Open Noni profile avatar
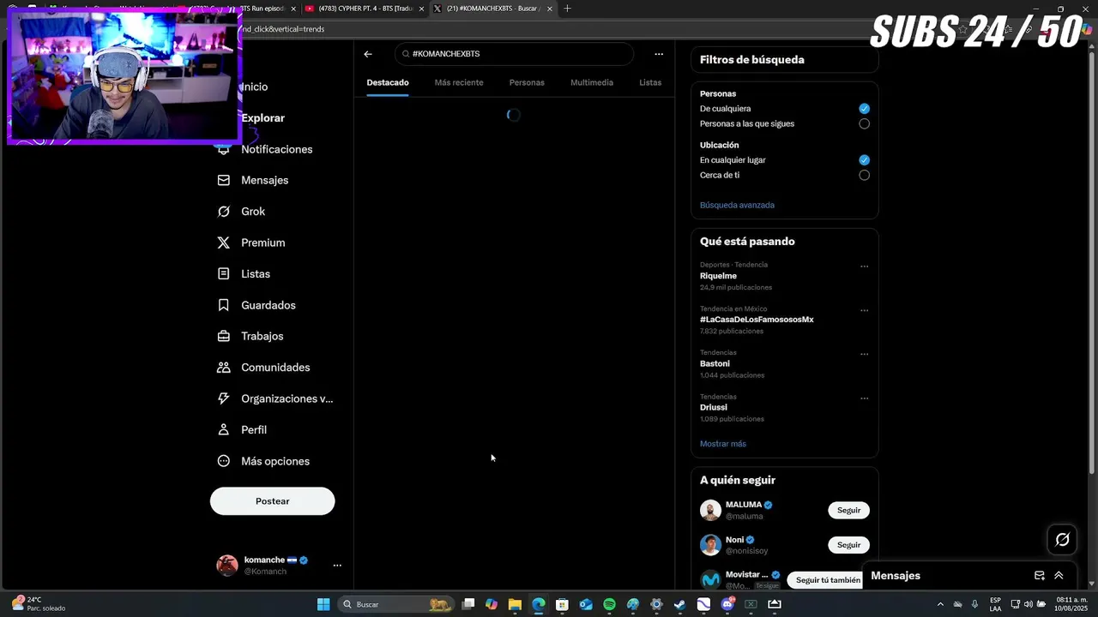This screenshot has height=617, width=1098. (710, 545)
